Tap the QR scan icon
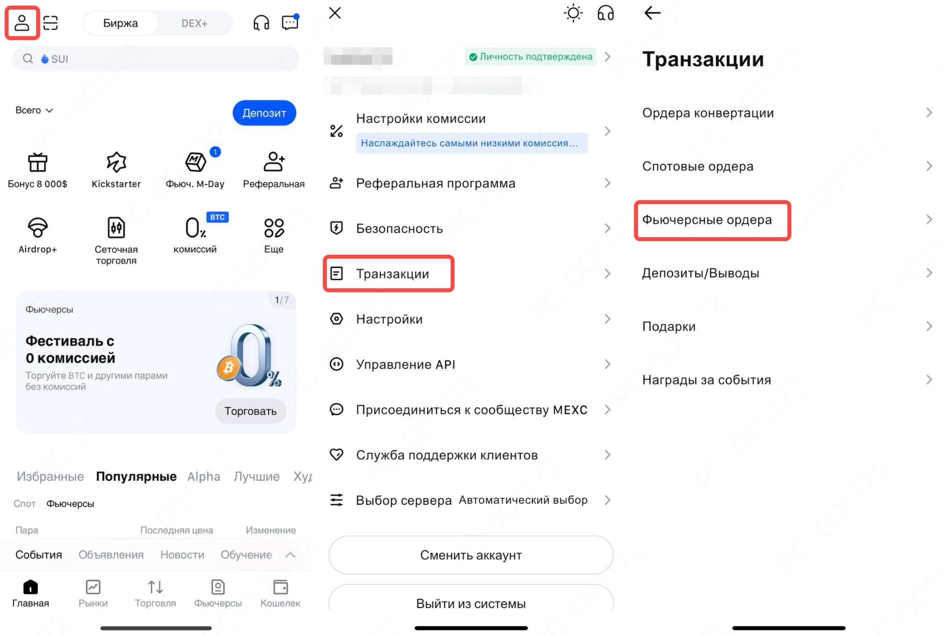Image resolution: width=944 pixels, height=635 pixels. (x=50, y=23)
